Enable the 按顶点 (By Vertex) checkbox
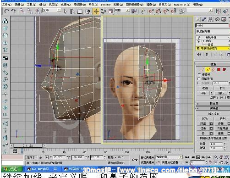This screenshot has height=178, width=230. click(199, 75)
